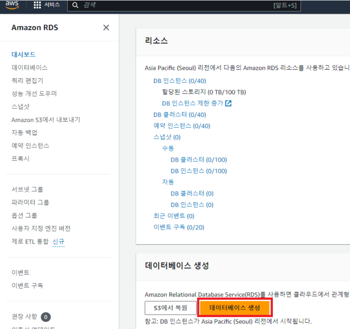
Task: Click the 신규 badge link
Action: click(59, 241)
